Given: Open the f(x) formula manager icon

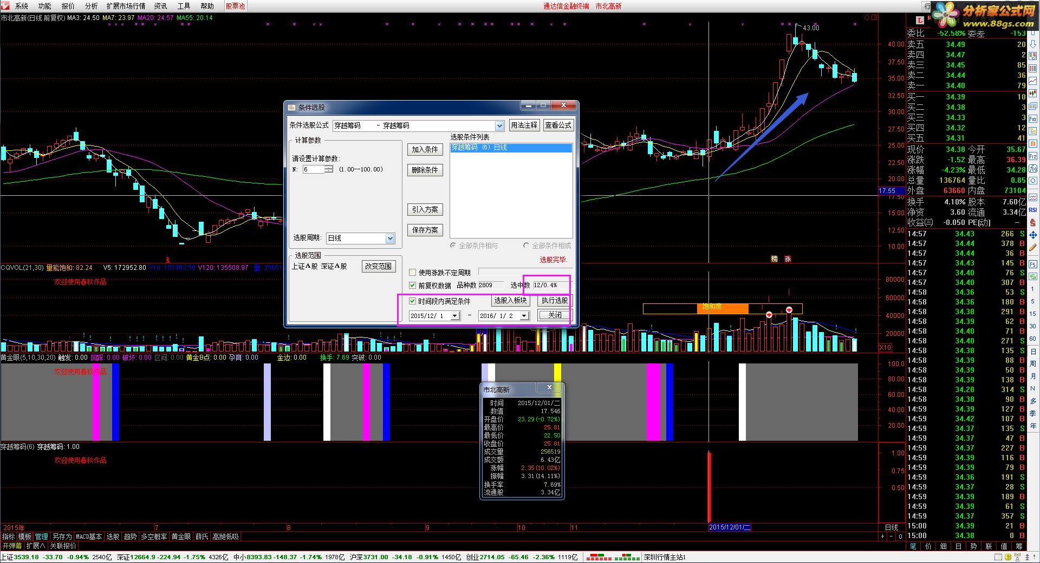Looking at the screenshot, I should [1033, 168].
